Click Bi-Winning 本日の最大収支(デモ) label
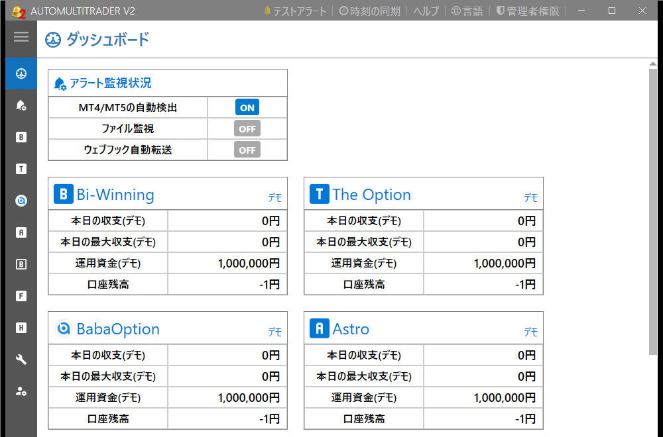 pyautogui.click(x=108, y=242)
